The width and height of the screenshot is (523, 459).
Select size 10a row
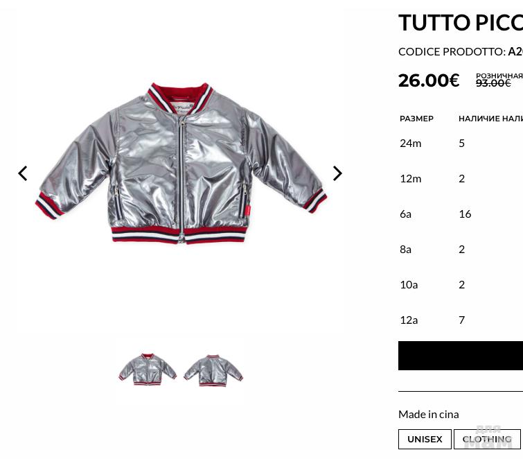click(x=461, y=285)
